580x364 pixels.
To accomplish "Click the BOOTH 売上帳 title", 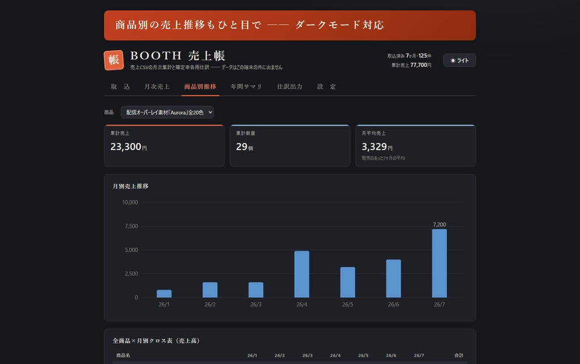I will [x=177, y=56].
